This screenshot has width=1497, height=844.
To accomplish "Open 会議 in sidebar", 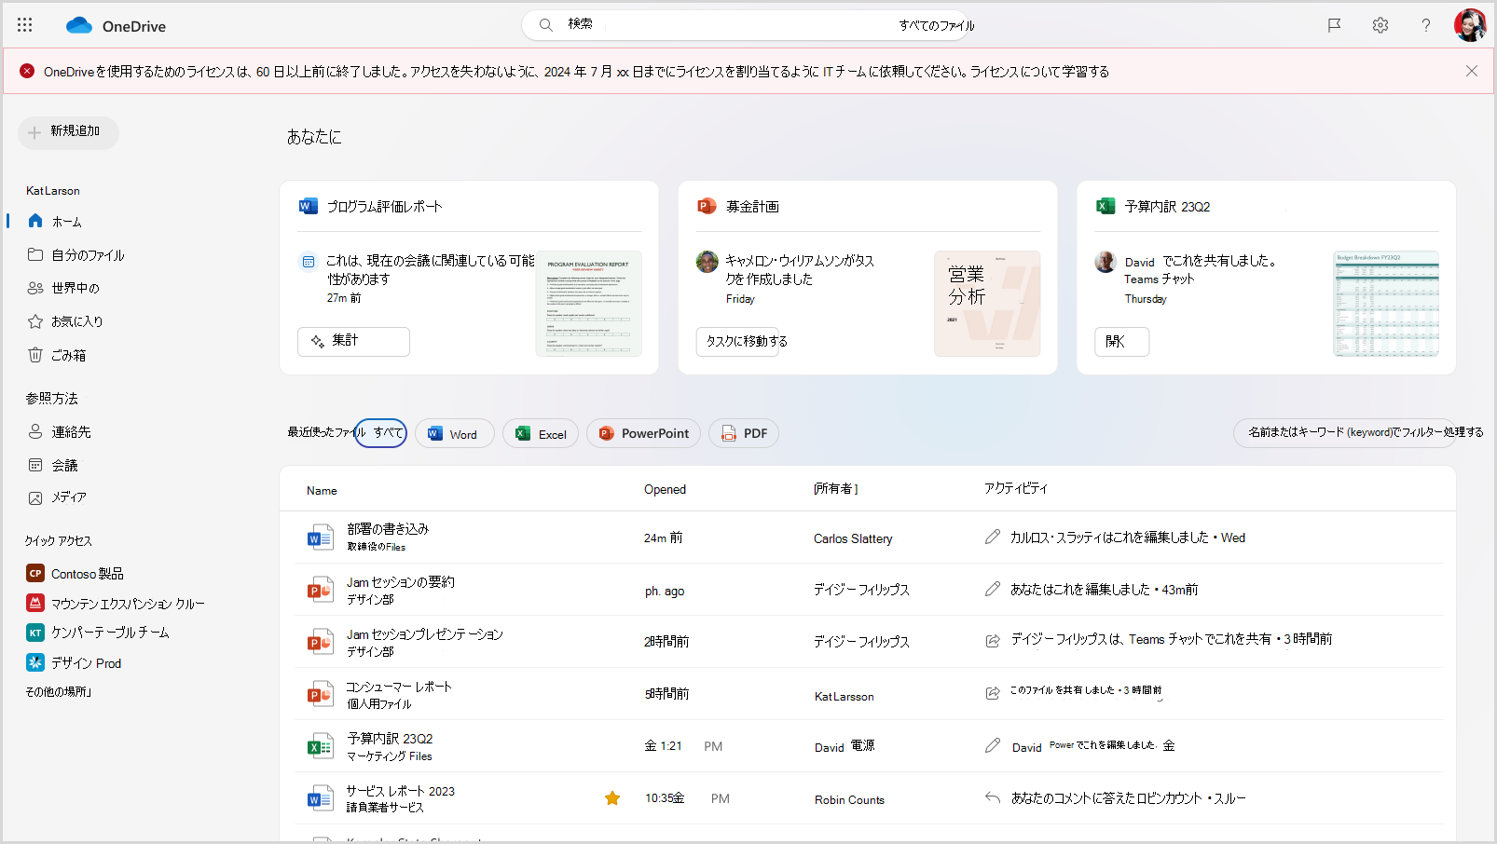I will pyautogui.click(x=64, y=465).
